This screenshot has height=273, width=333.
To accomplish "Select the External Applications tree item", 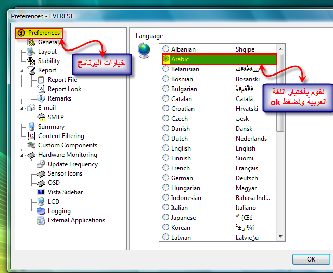I will point(76,220).
